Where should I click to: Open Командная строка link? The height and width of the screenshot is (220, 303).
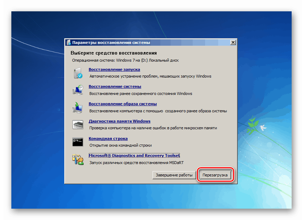coord(108,139)
